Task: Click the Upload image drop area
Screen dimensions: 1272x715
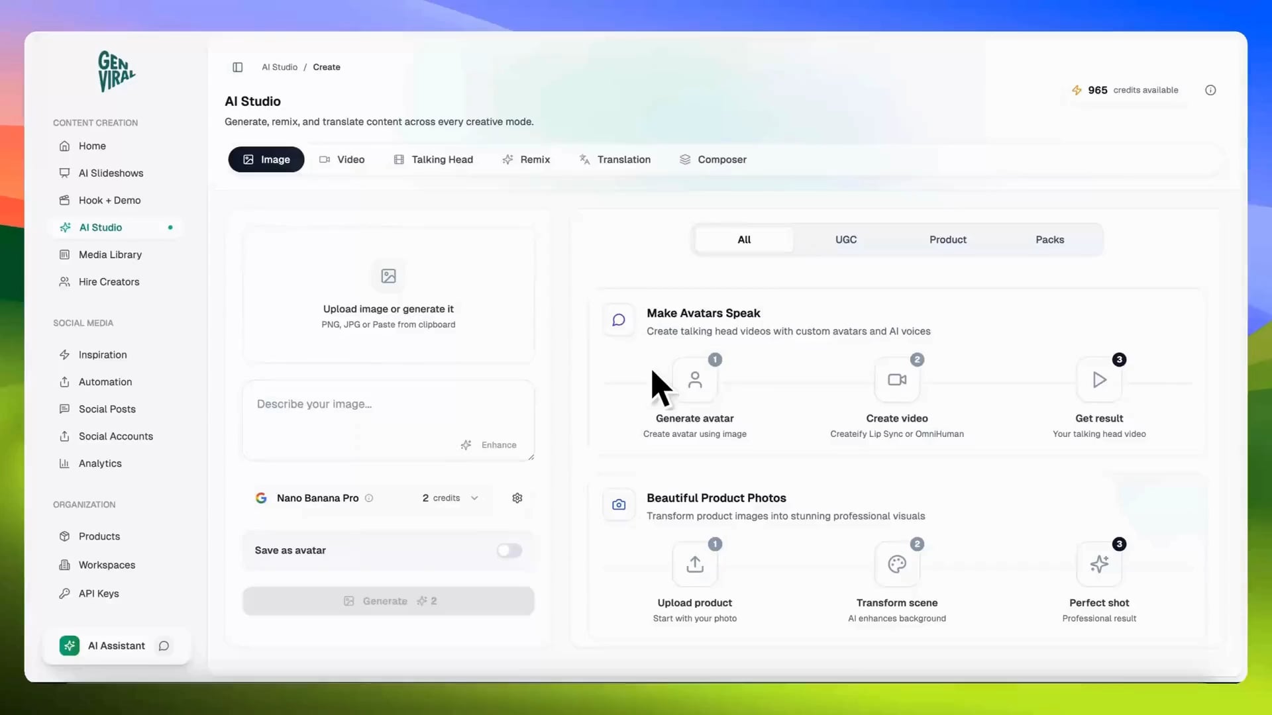Action: [388, 296]
